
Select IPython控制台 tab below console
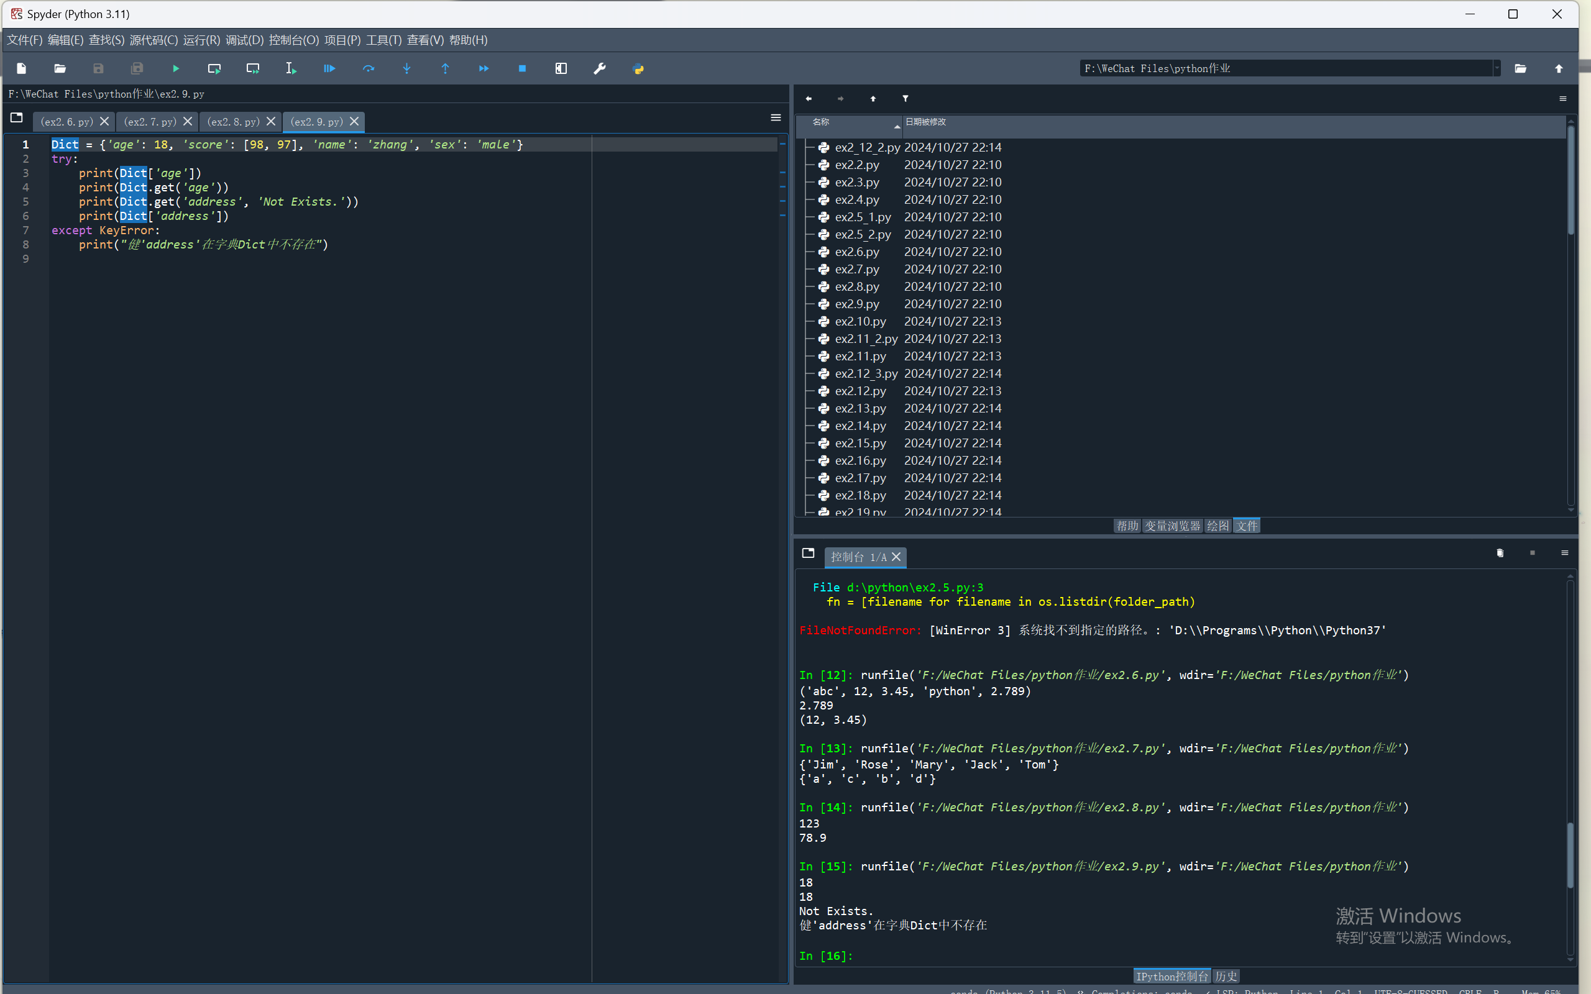(x=1171, y=976)
